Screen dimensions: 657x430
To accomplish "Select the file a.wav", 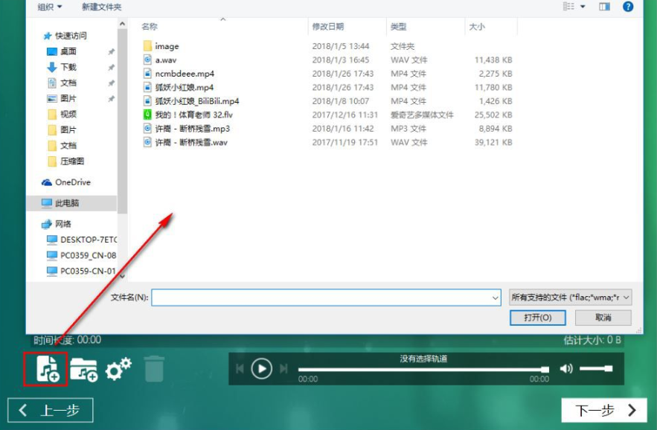I will pos(166,60).
